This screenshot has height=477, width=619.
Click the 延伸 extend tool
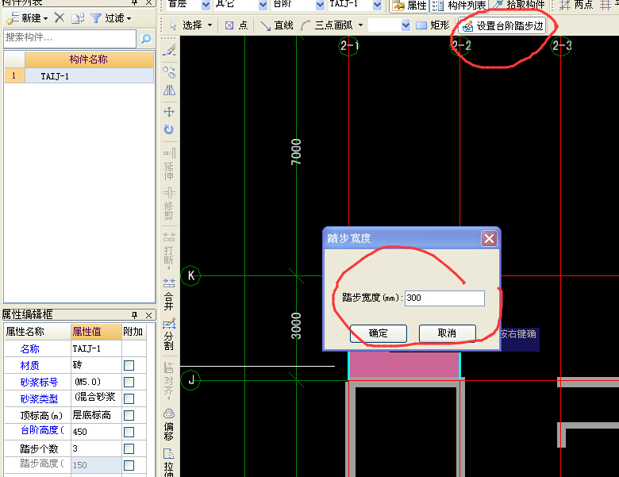tap(169, 164)
